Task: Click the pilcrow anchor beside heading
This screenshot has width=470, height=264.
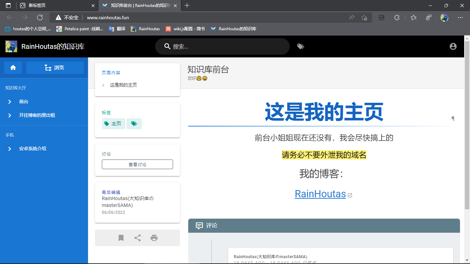Action: click(x=453, y=118)
